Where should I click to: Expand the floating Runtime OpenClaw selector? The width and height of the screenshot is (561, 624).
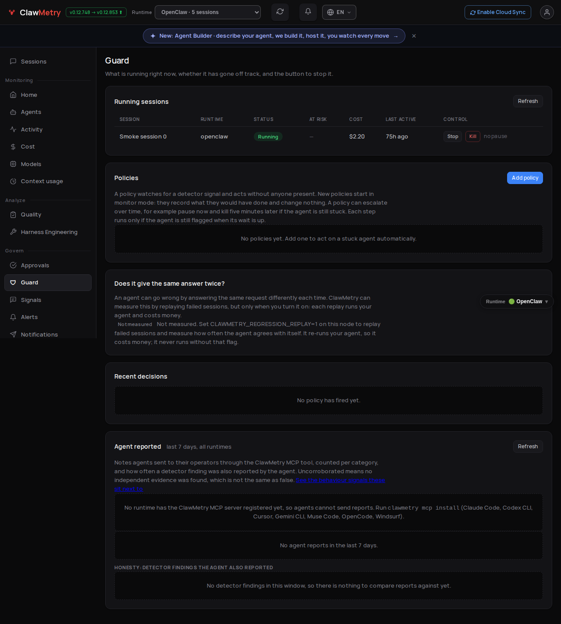tap(517, 301)
